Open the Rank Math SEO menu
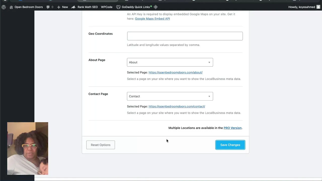Screen dimensions: 322x181 [x=88, y=7]
